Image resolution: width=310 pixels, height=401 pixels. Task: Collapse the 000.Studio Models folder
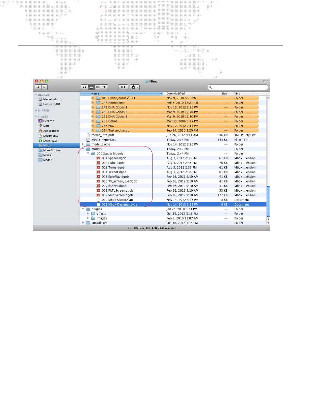[88, 154]
